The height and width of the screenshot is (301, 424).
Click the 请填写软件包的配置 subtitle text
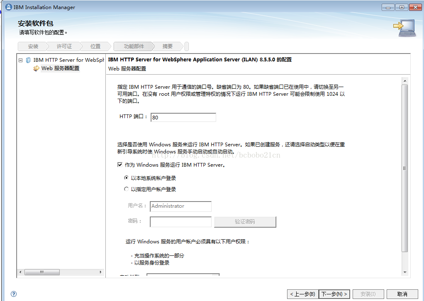(x=43, y=32)
